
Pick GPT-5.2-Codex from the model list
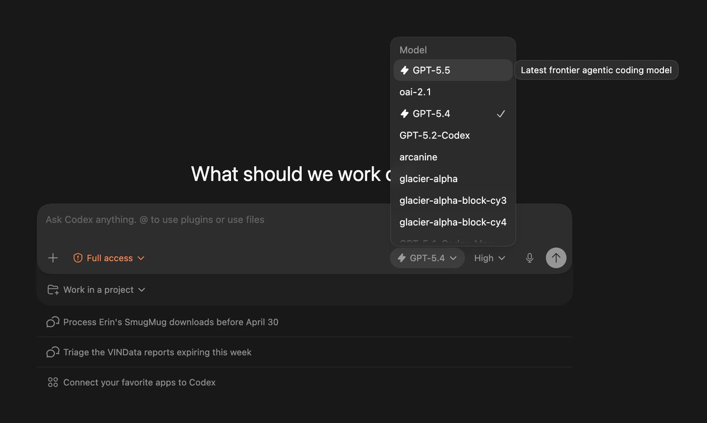tap(452, 136)
